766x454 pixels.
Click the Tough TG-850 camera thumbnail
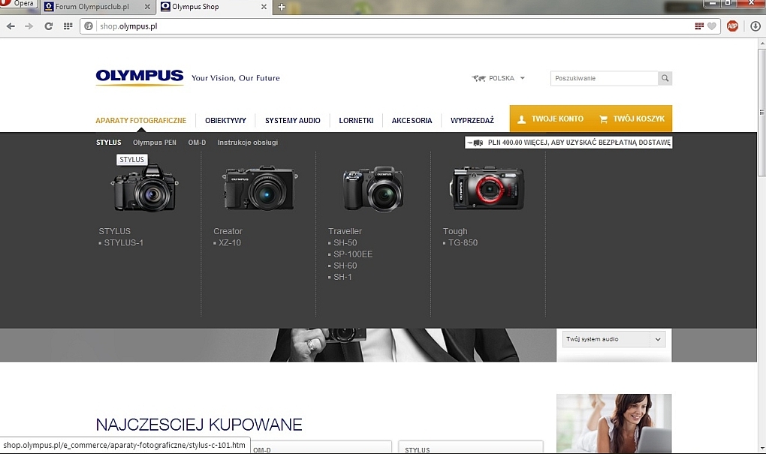click(487, 188)
